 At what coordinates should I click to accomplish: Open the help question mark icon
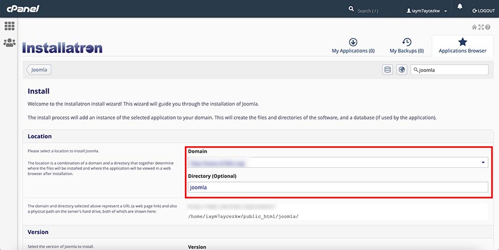coord(488,27)
